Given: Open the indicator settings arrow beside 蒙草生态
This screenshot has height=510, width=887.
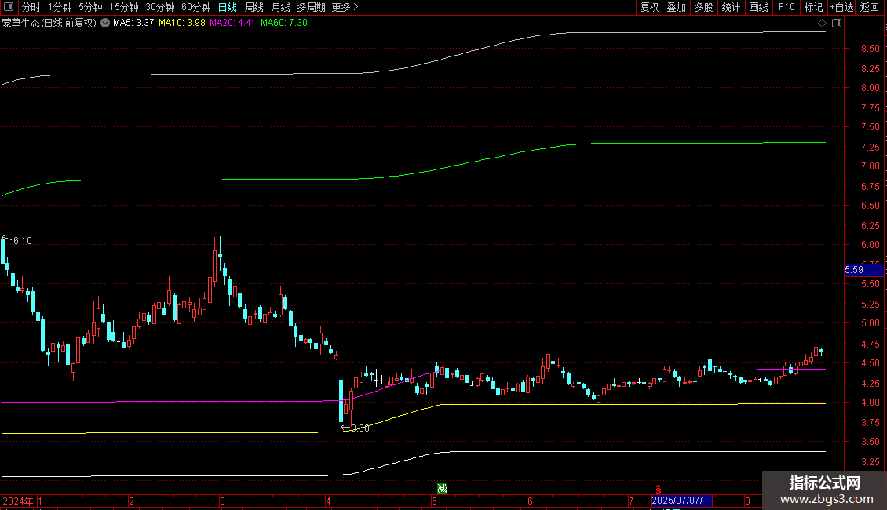Looking at the screenshot, I should pos(105,23).
